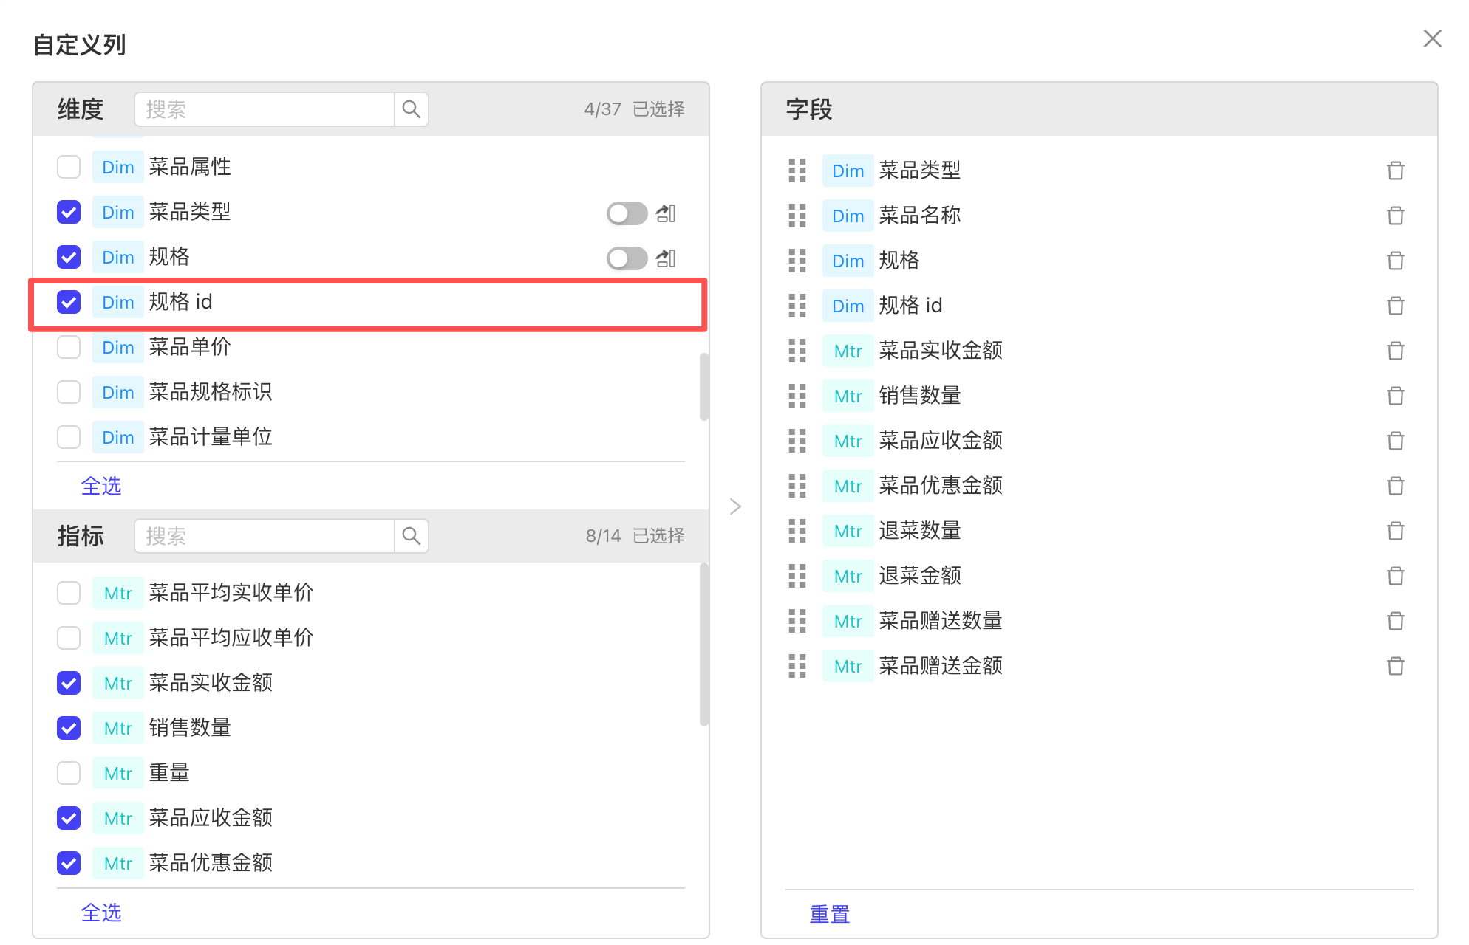Click trash icon for 销售数量 field
The width and height of the screenshot is (1469, 945).
1395,396
